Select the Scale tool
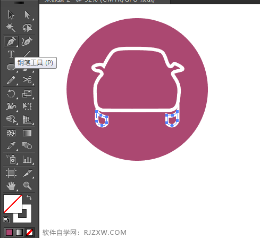This screenshot has height=238, width=260. pyautogui.click(x=27, y=94)
